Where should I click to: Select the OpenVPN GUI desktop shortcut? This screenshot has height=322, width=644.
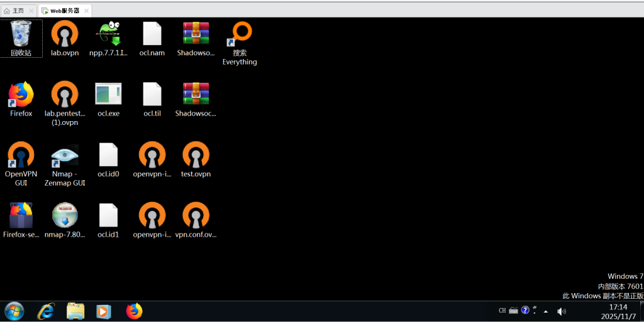click(x=21, y=161)
